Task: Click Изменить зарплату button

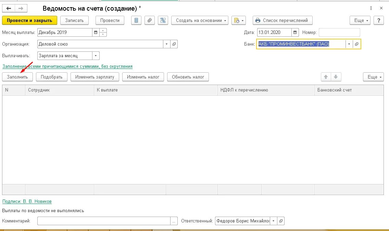Action: point(95,77)
